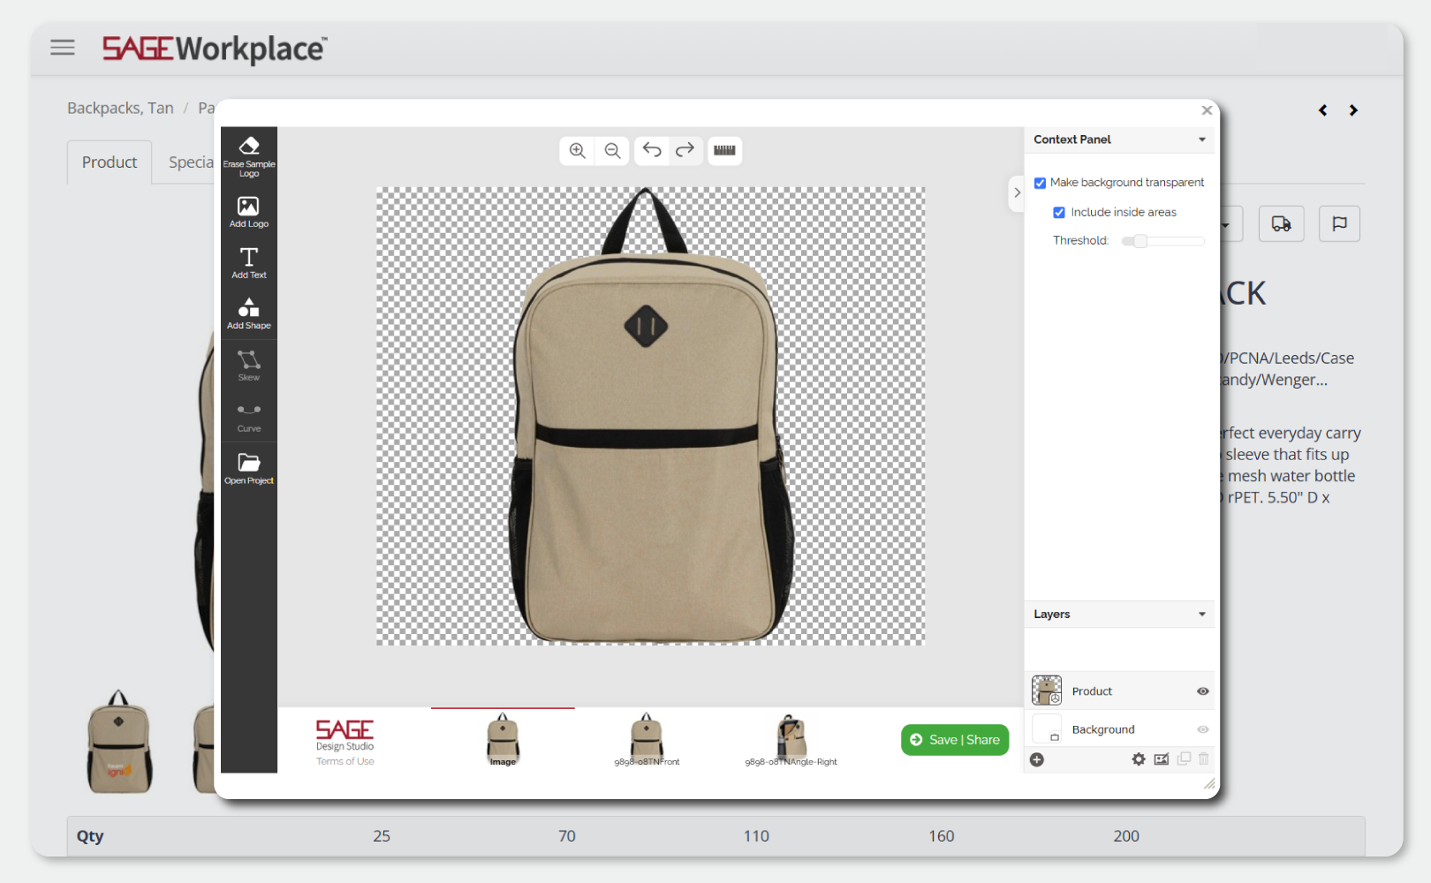Open the hamburger menu in SAGE Workplace
The image size is (1431, 883).
point(63,48)
